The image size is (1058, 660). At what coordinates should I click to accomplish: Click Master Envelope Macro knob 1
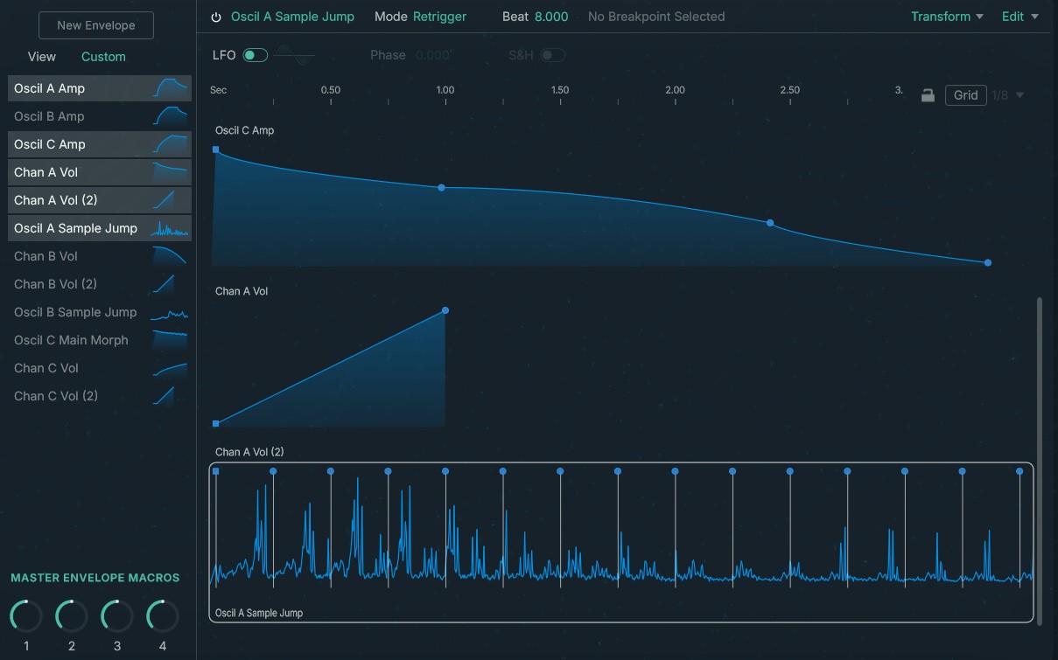(x=25, y=617)
